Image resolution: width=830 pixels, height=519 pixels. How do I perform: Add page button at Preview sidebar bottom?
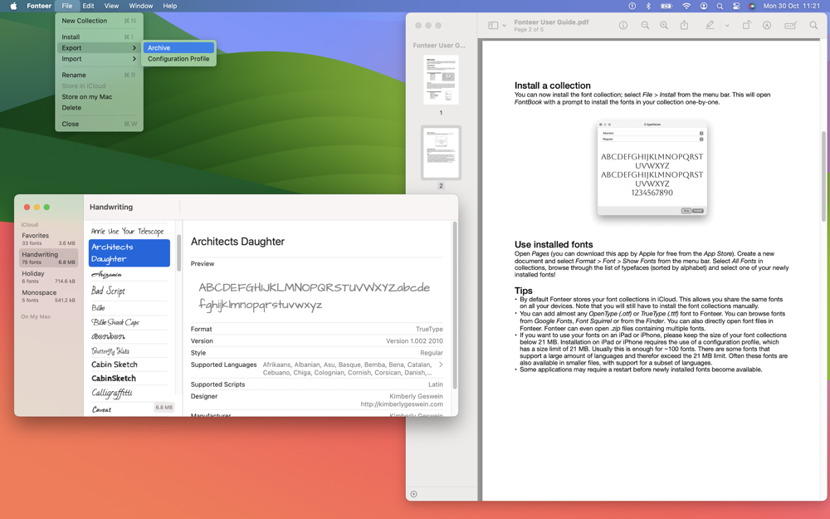414,494
